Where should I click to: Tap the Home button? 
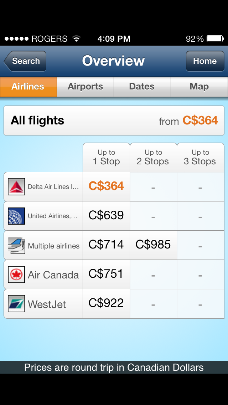point(205,61)
